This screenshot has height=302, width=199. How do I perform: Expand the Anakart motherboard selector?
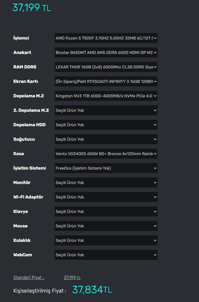[x=106, y=52]
